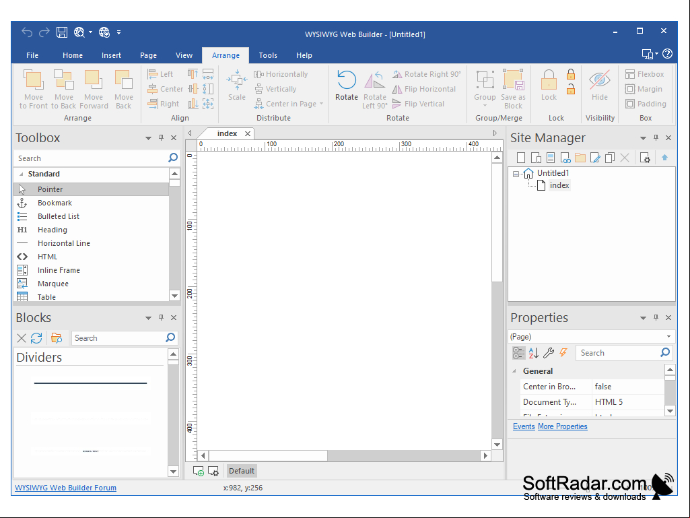Select the index page in Site Manager
Screen dimensions: 690x518
559,185
